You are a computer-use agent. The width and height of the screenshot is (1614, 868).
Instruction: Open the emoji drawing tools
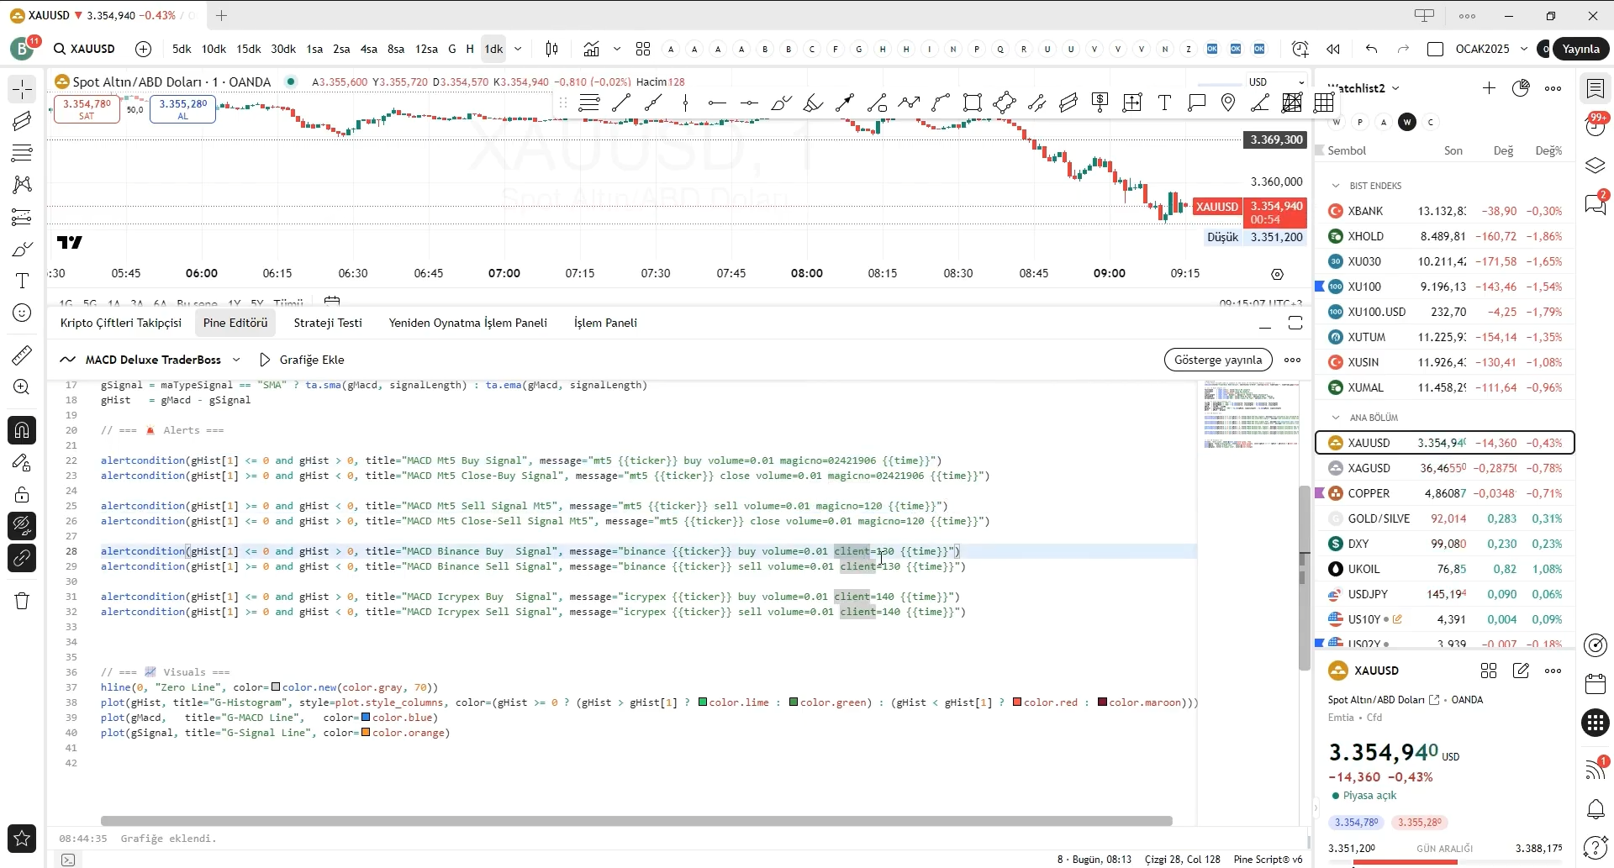22,313
